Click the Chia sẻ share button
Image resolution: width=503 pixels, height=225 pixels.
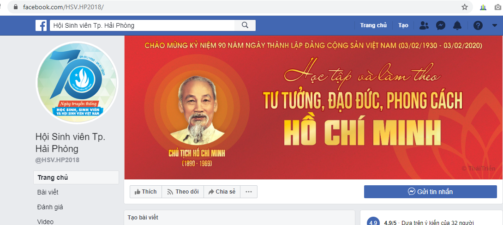coord(222,192)
